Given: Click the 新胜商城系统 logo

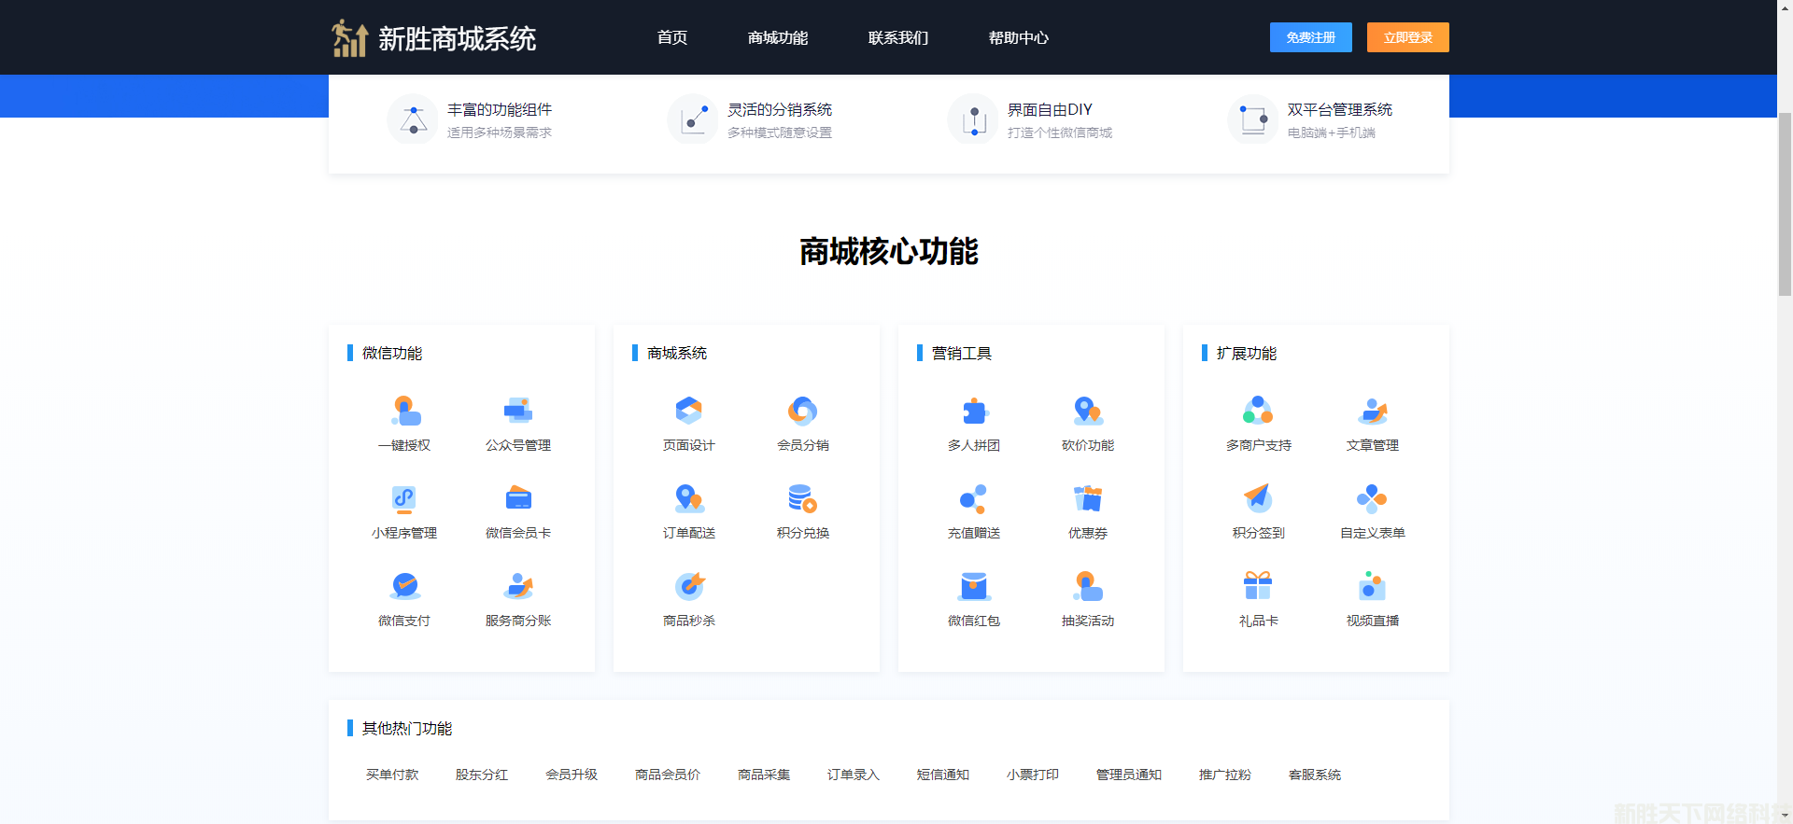Looking at the screenshot, I should (434, 38).
